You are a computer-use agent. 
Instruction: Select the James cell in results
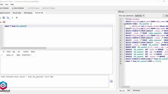(x=8, y=55)
